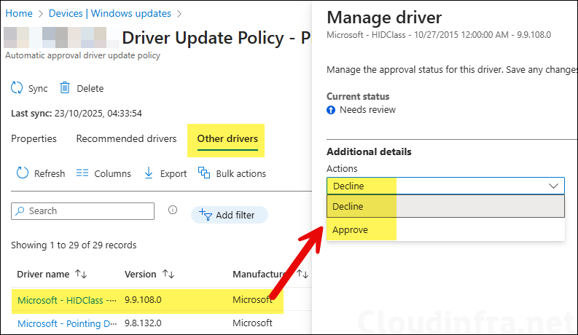
Task: Choose Approve from the dropdown list
Action: coord(351,230)
